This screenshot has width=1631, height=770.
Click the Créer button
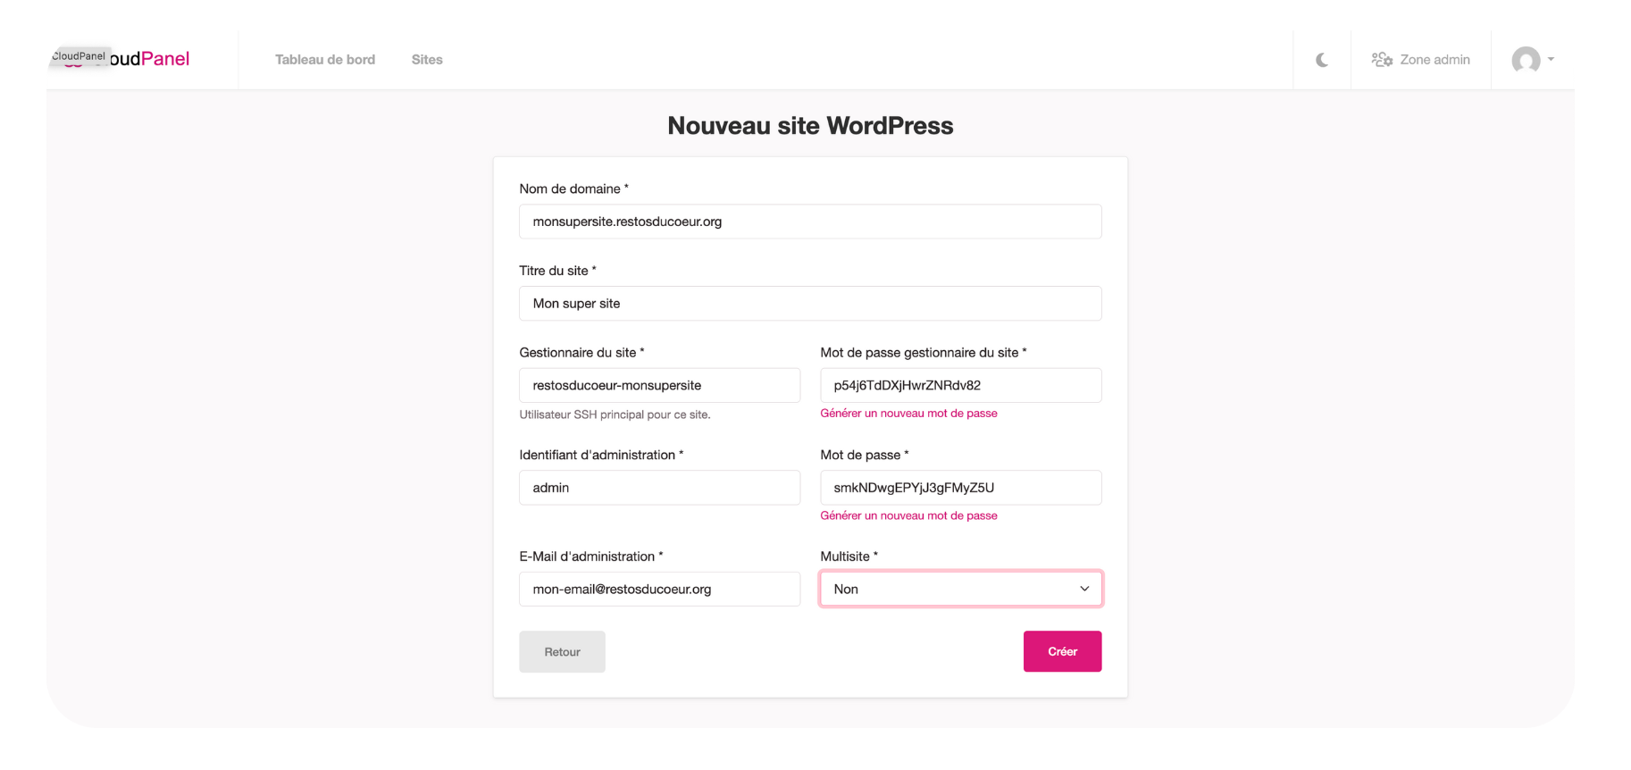point(1062,651)
